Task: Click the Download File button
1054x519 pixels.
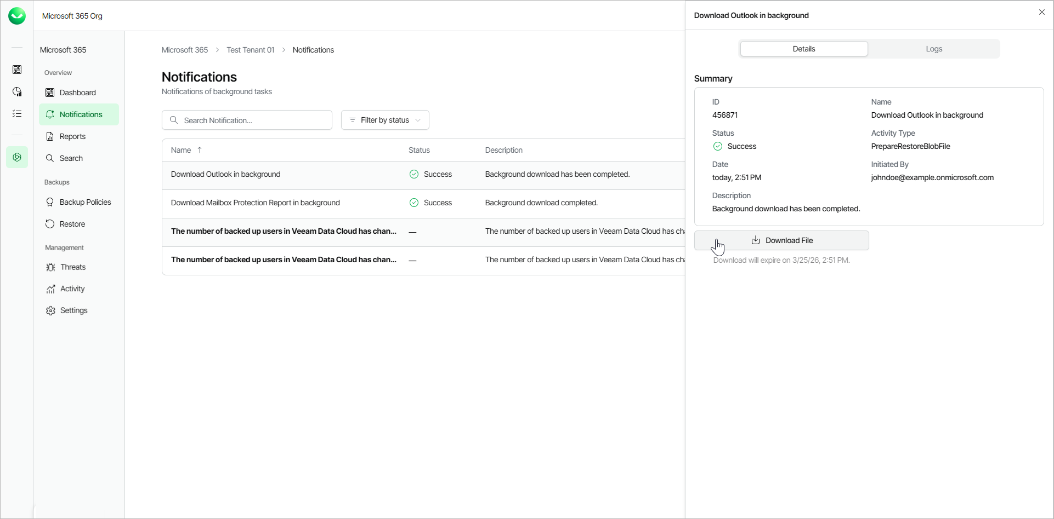Action: 781,240
